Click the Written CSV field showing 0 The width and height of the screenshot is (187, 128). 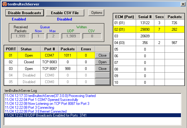point(92,36)
